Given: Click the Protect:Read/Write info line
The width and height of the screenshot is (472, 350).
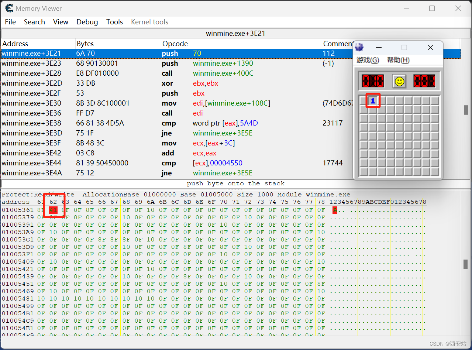Looking at the screenshot, I should [x=176, y=195].
